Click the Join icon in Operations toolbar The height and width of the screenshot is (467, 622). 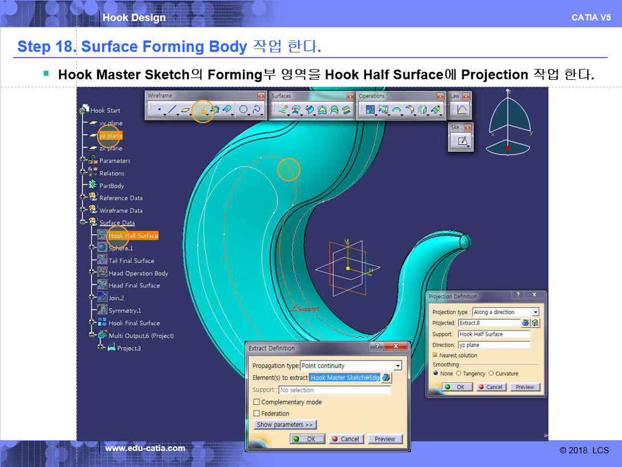click(370, 109)
